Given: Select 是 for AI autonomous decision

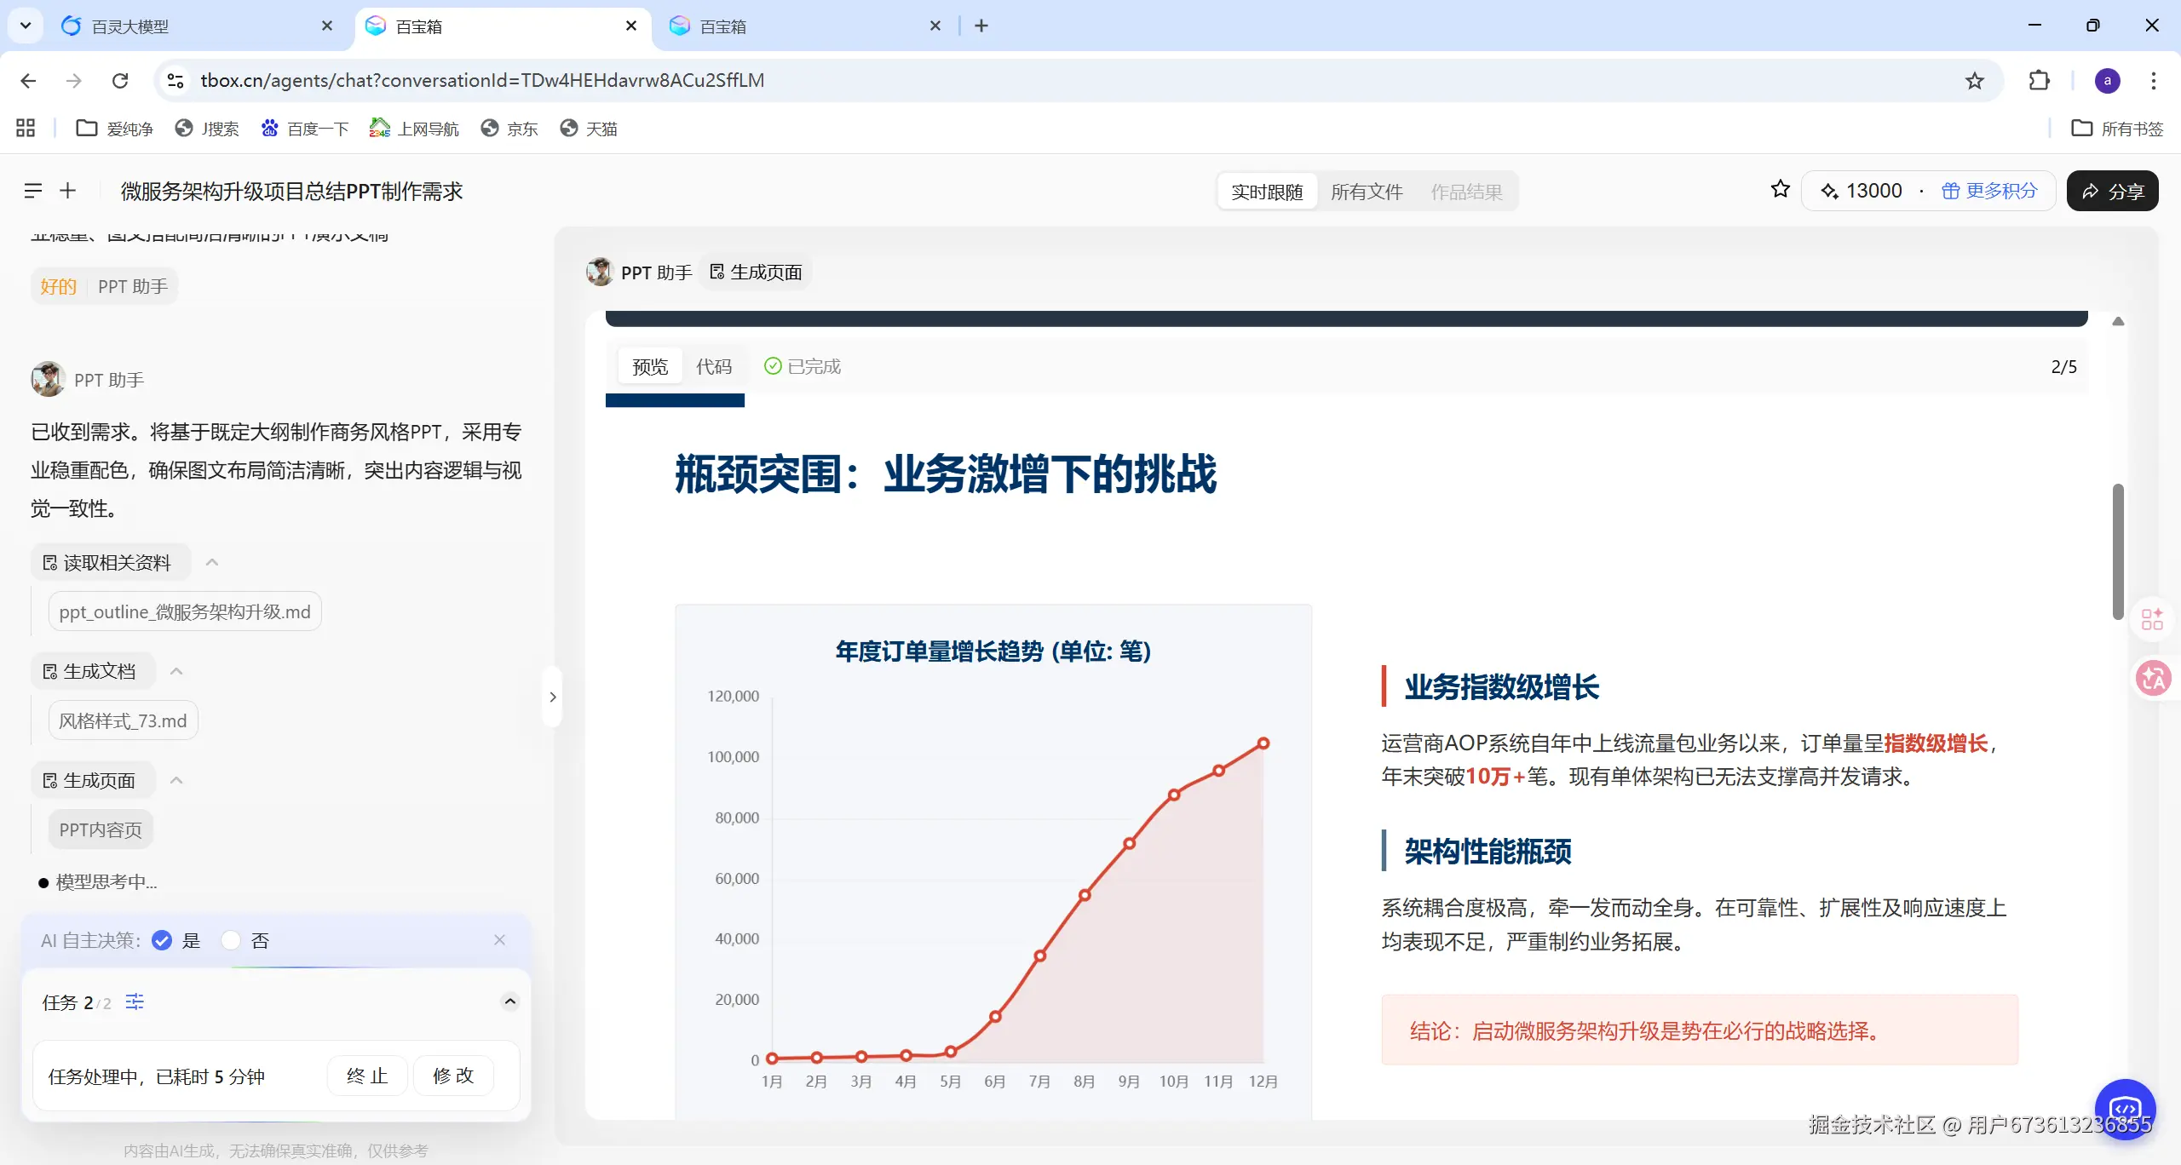Looking at the screenshot, I should click(x=162, y=940).
